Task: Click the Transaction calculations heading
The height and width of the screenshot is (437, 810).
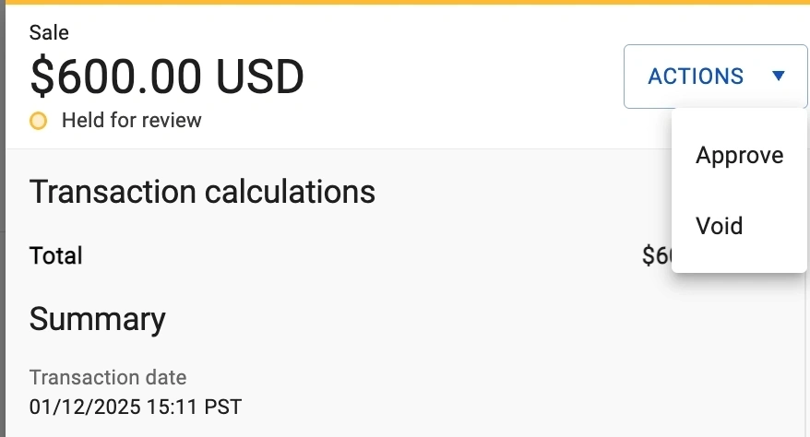Action: (202, 192)
